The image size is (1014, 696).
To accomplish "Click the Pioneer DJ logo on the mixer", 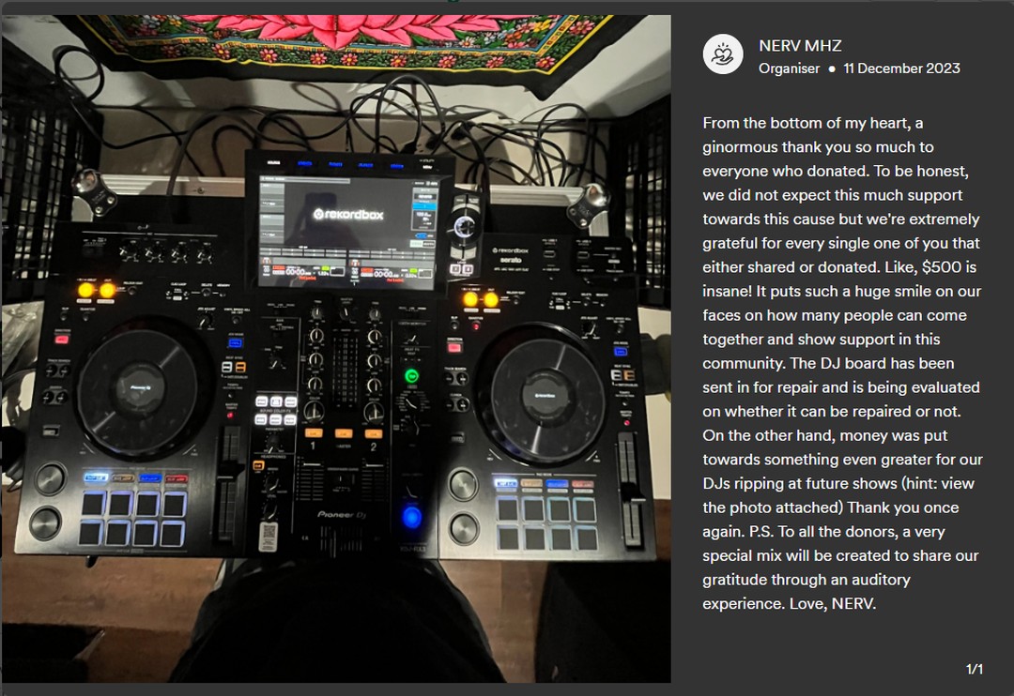I will (x=342, y=514).
